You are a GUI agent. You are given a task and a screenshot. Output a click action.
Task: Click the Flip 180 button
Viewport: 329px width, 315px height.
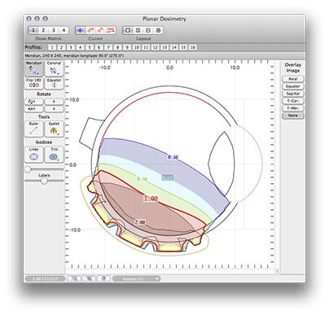coord(33,83)
